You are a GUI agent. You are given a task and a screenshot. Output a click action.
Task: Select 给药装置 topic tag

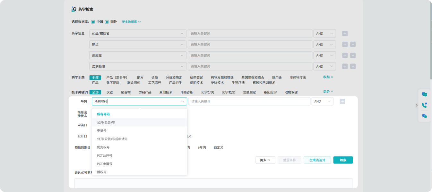(196, 78)
